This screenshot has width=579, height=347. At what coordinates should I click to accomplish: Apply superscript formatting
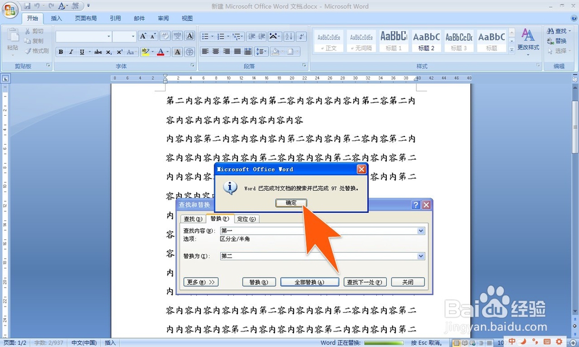(x=119, y=52)
